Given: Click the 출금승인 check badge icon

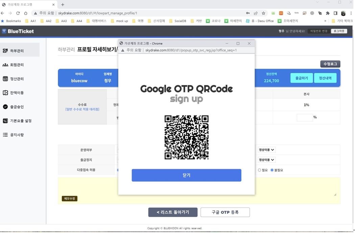Looking at the screenshot, I should (x=5, y=107).
